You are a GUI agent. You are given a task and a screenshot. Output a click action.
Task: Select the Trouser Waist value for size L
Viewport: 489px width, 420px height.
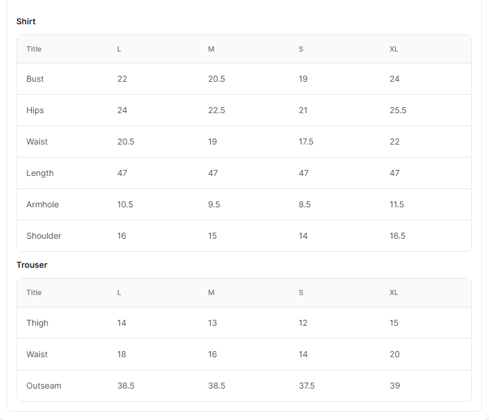(122, 354)
